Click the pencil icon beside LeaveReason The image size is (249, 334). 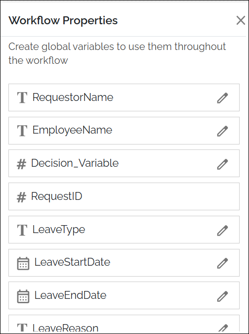[222, 328]
